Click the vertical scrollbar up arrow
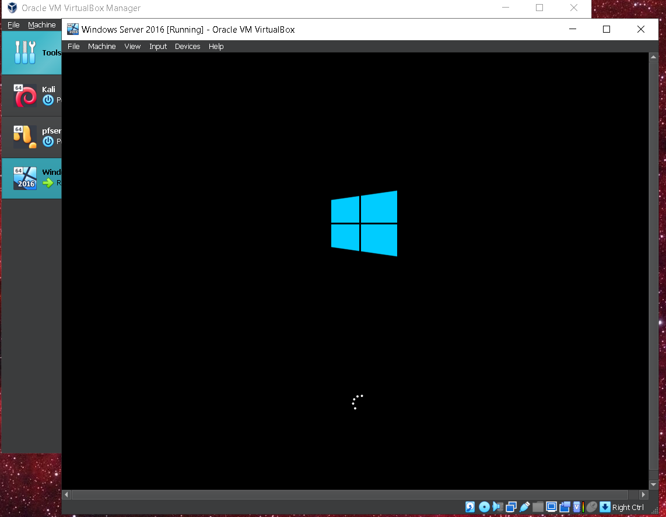This screenshot has width=666, height=517. (653, 57)
